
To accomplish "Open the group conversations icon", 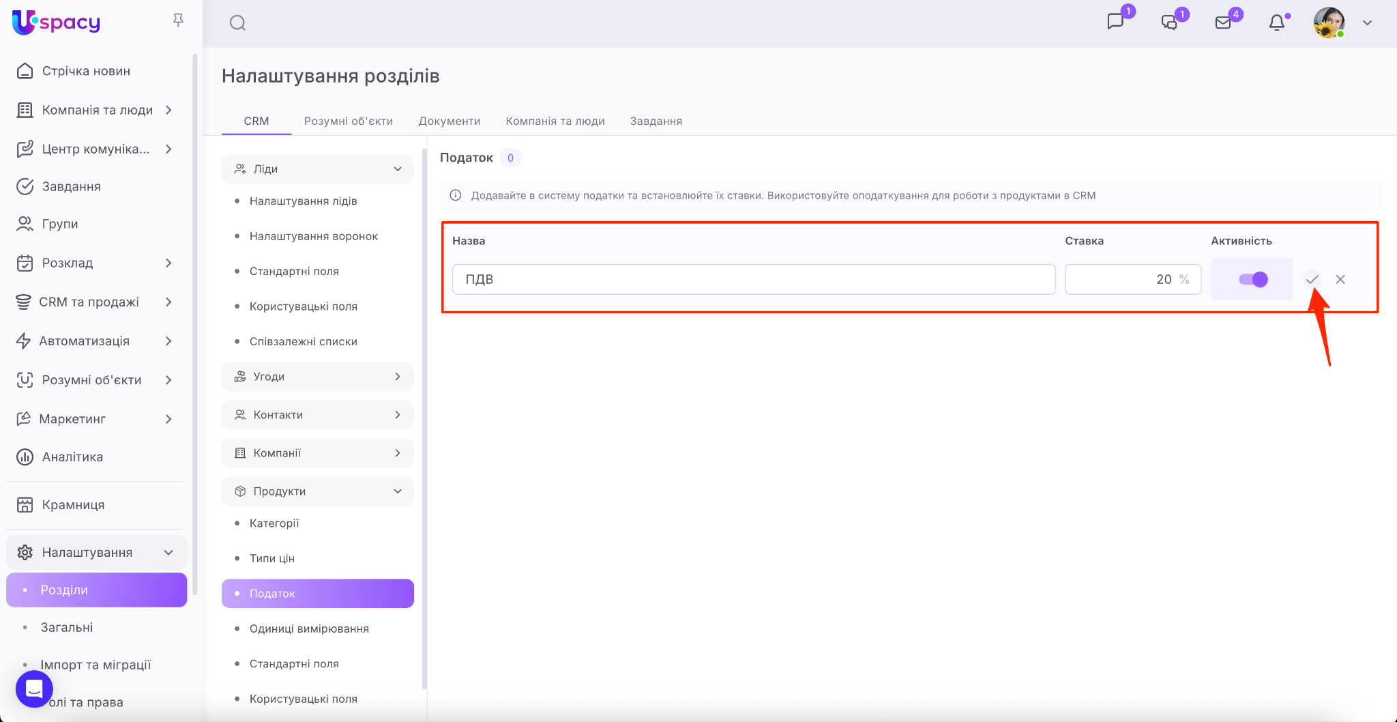I will coord(1169,23).
